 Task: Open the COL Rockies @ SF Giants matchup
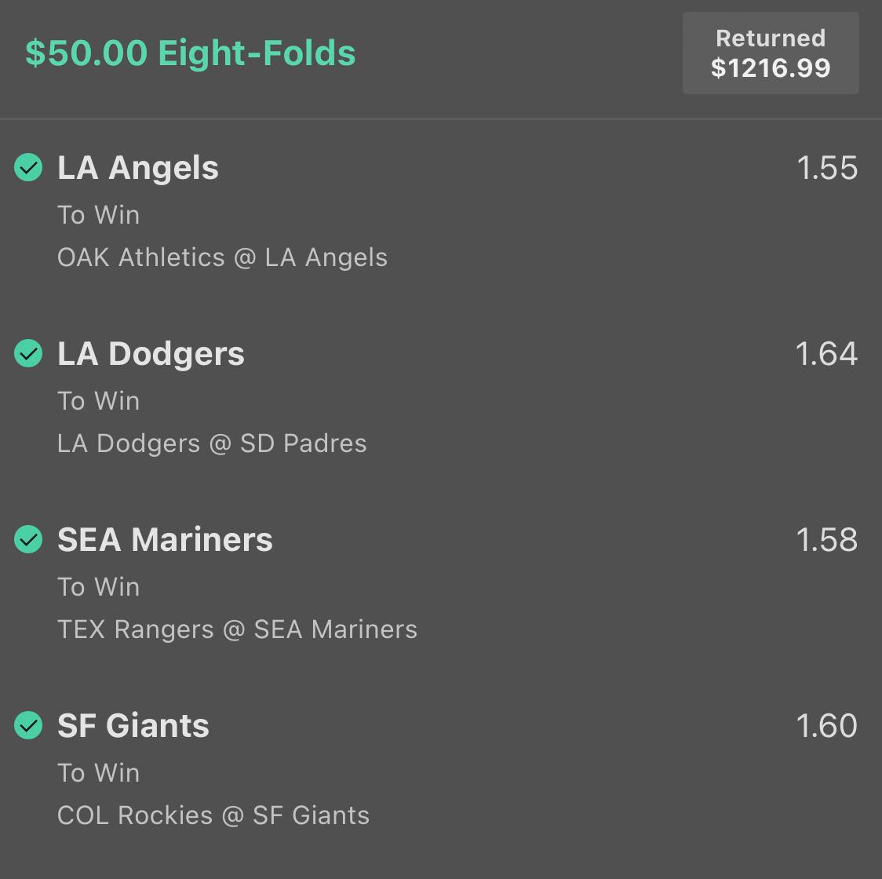(x=213, y=815)
